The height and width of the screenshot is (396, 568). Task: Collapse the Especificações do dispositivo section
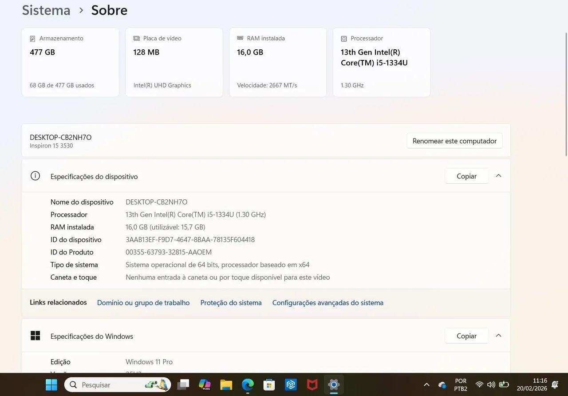click(498, 175)
